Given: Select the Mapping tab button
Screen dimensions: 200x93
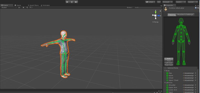Looking at the screenshot, I should pos(172,15).
